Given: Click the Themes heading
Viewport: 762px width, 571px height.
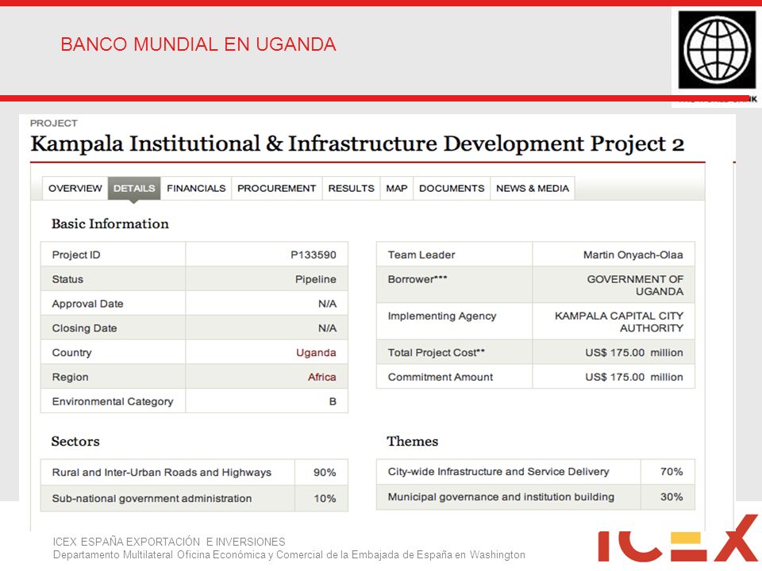Looking at the screenshot, I should pos(413,442).
